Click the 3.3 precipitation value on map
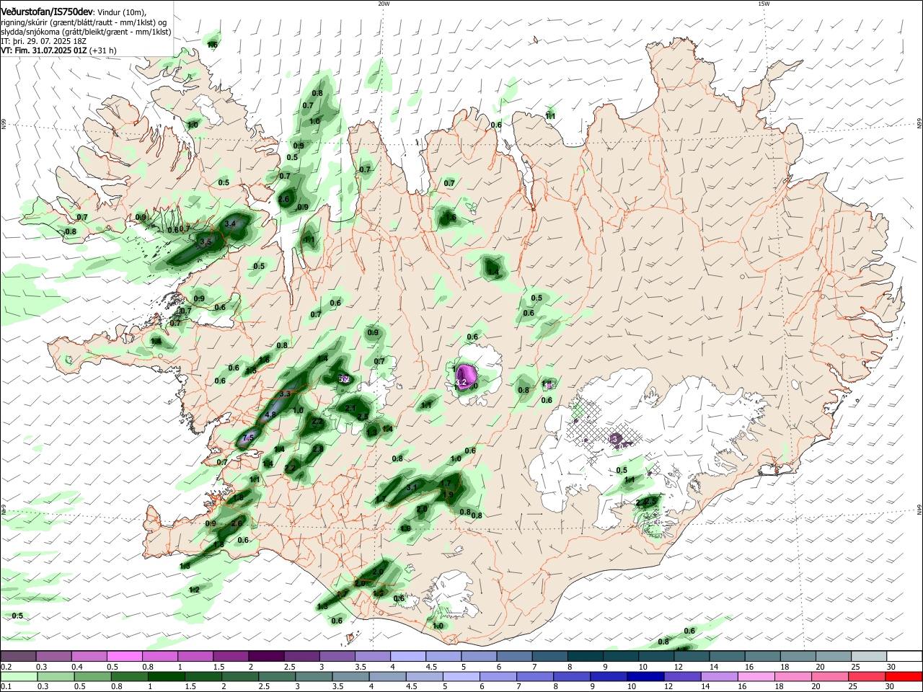Viewport: 923px width, 692px height. pos(285,394)
